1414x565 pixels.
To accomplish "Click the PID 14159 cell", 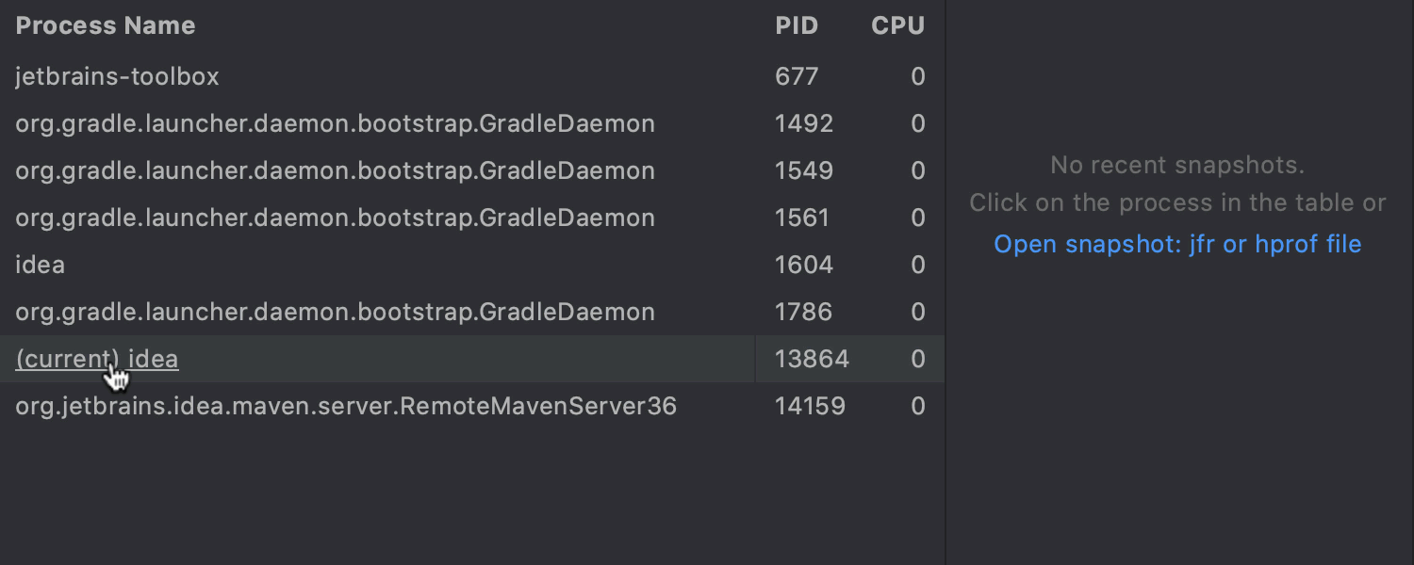I will point(811,406).
